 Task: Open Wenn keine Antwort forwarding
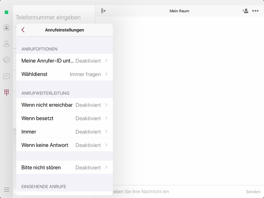click(64, 145)
